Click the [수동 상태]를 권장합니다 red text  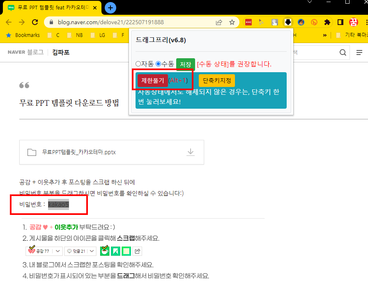pyautogui.click(x=234, y=64)
